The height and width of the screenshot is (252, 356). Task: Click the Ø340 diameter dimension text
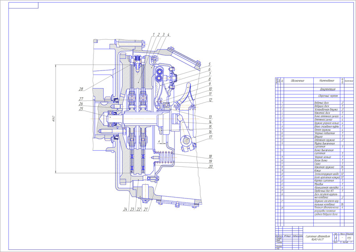(53, 119)
